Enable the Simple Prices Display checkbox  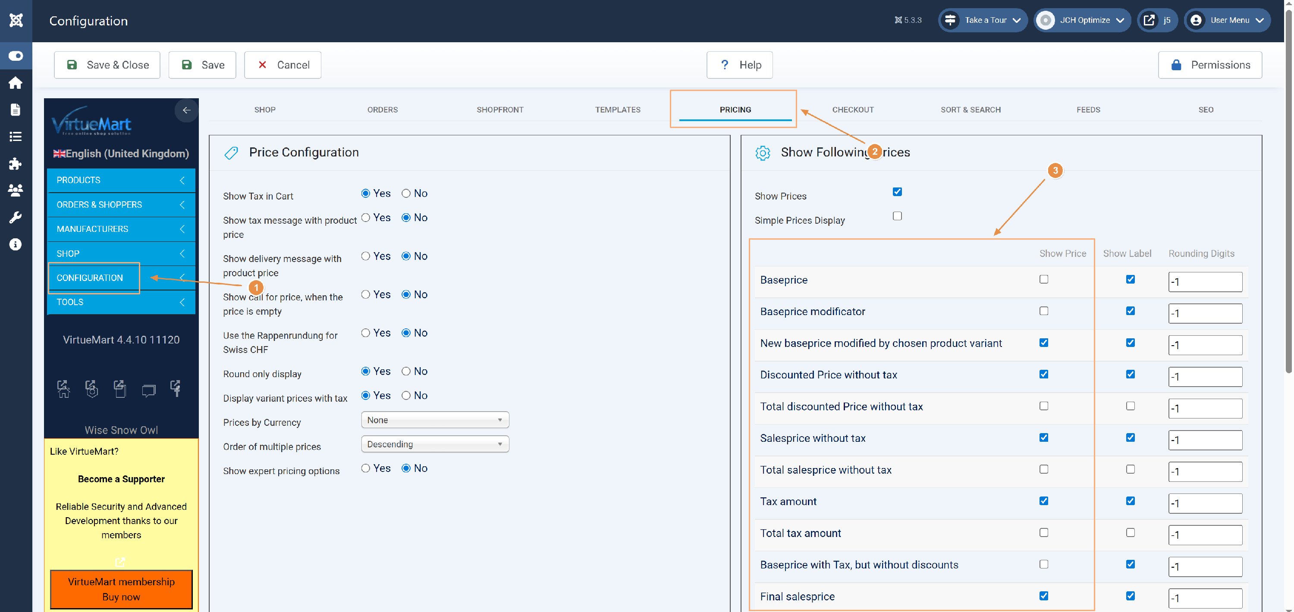pyautogui.click(x=897, y=216)
